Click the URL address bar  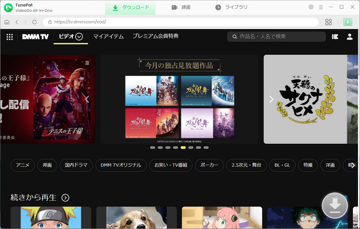pyautogui.click(x=181, y=22)
